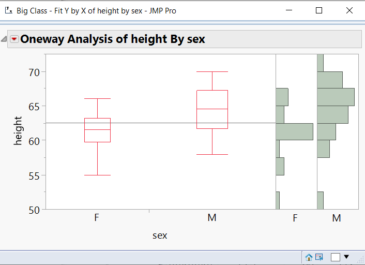Click the sex x-axis label

[x=160, y=235]
